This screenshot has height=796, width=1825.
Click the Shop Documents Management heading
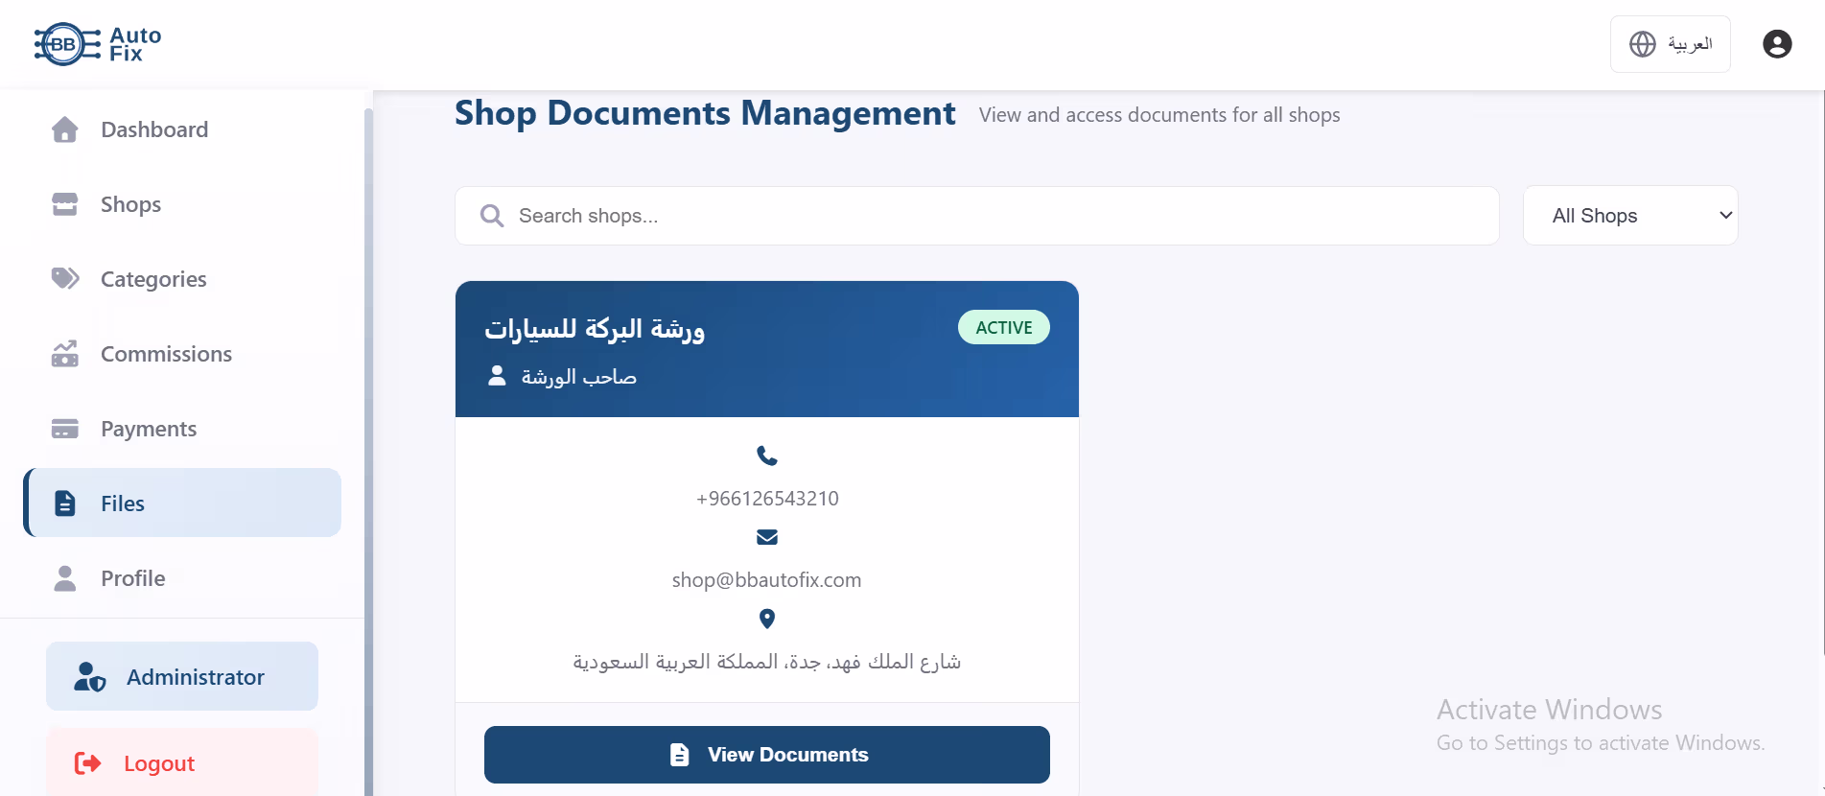705,113
